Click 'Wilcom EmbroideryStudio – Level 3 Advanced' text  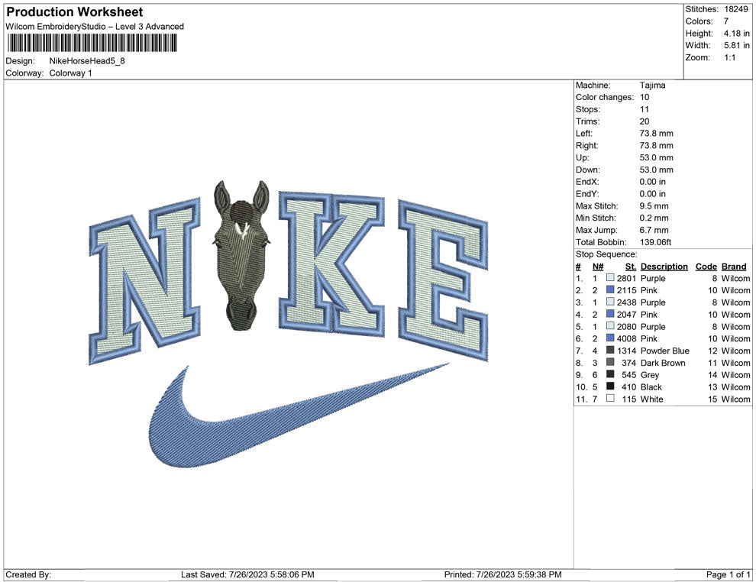tap(95, 27)
